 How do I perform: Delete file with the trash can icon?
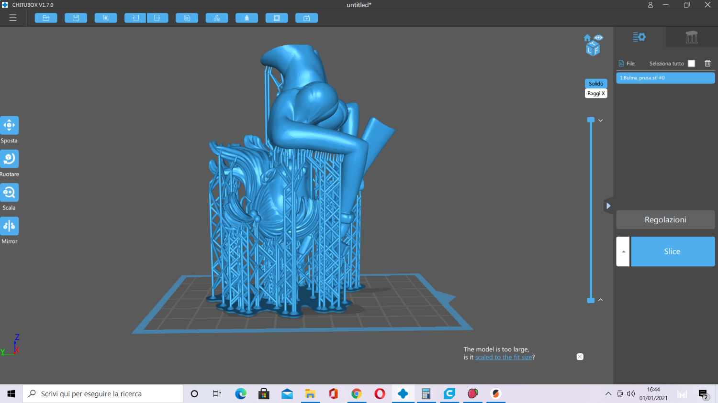[x=707, y=63]
